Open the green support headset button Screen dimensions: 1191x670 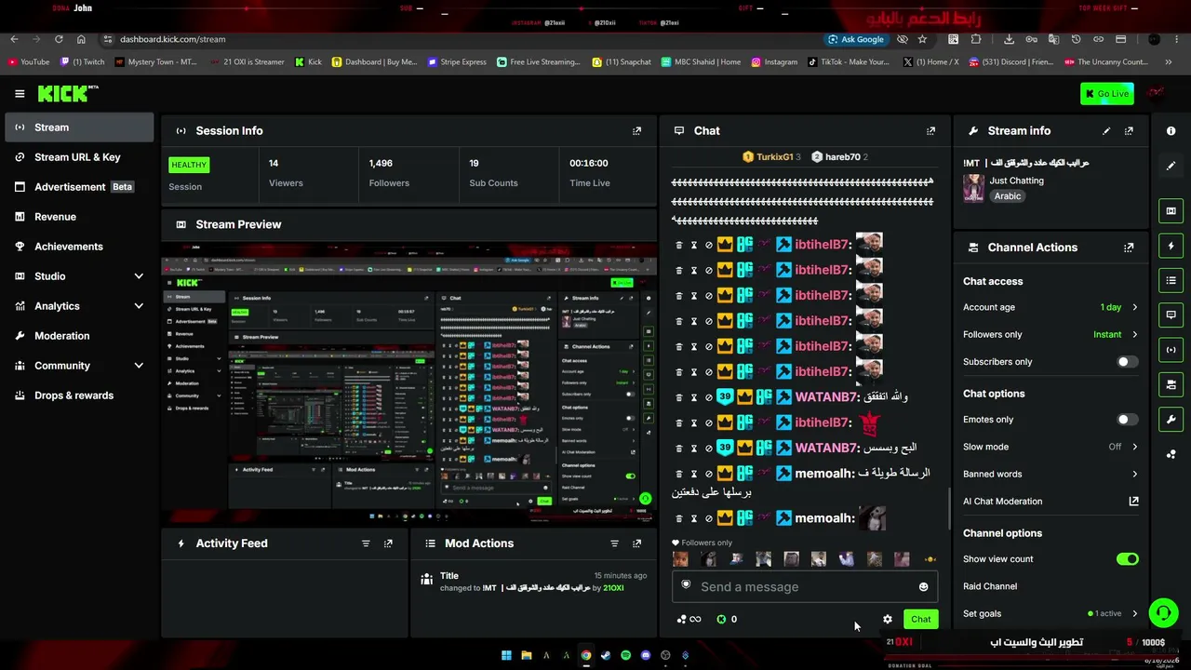[x=1163, y=613]
